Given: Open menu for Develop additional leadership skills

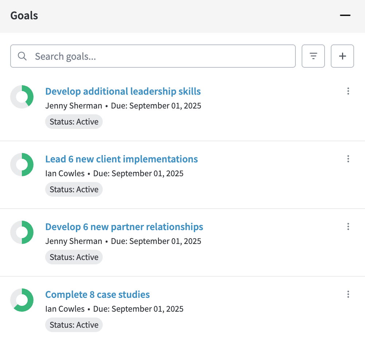Looking at the screenshot, I should coord(348,91).
